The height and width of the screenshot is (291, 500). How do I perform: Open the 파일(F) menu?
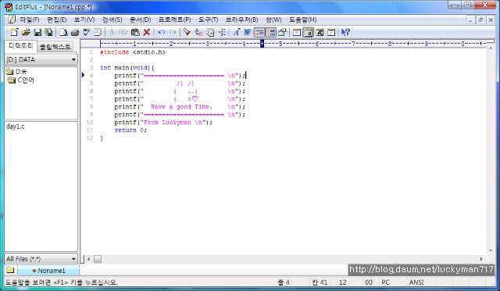30,20
